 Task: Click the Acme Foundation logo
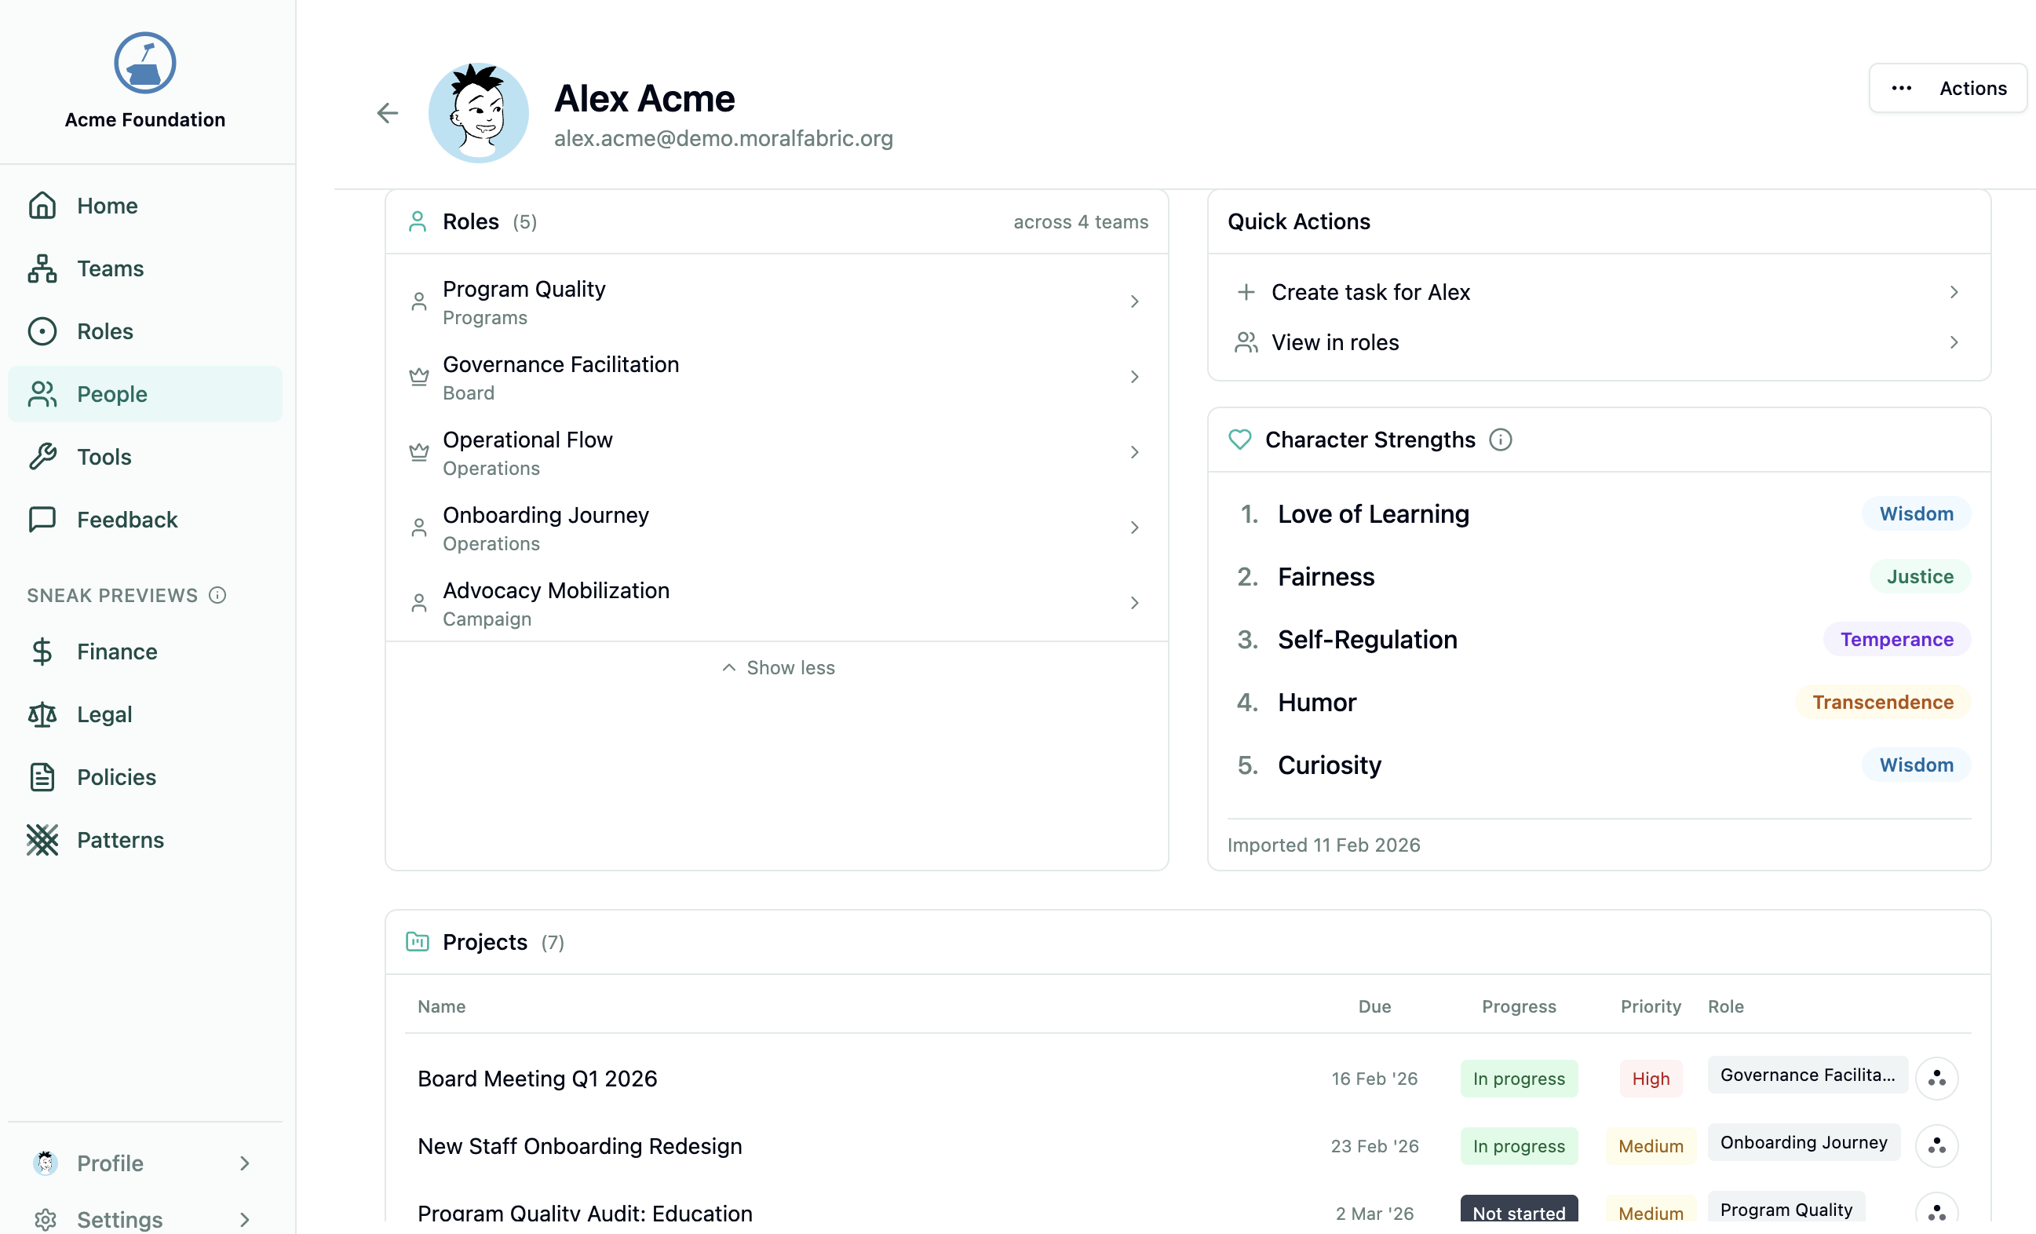coord(144,64)
